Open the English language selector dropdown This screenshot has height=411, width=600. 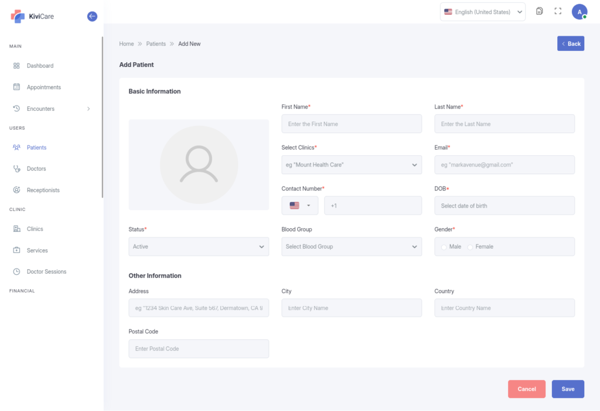tap(482, 12)
